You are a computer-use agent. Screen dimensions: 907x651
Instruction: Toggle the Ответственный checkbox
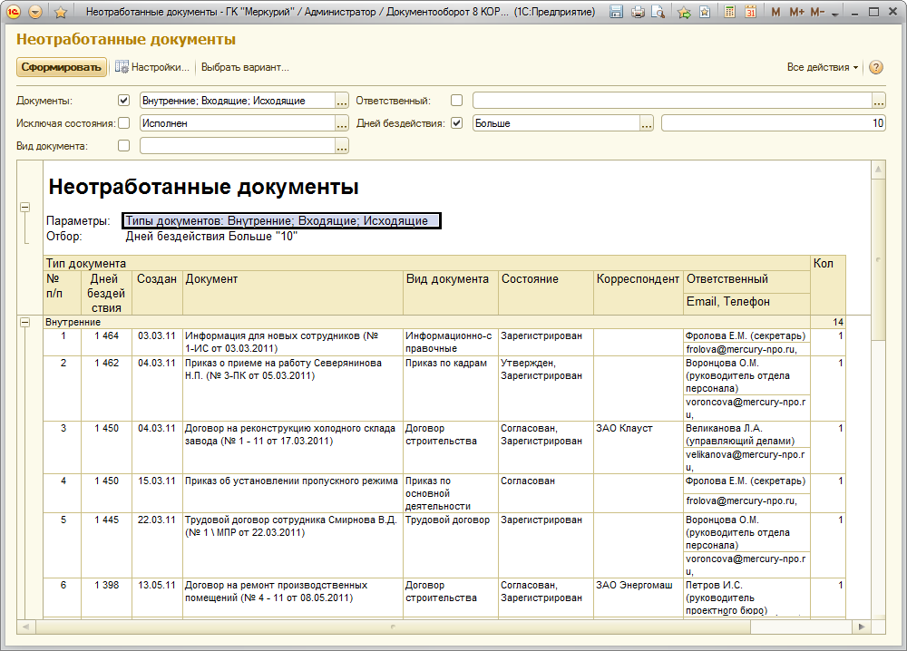pyautogui.click(x=456, y=100)
